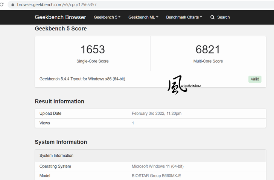This screenshot has height=180, width=274.
Task: Click the magnifier icon beside Search
Action: pos(213,17)
